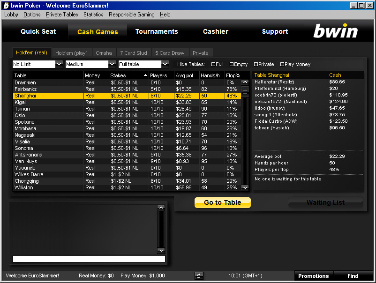Switch to the Private tab
Image resolution: width=376 pixels, height=283 pixels.
point(201,53)
